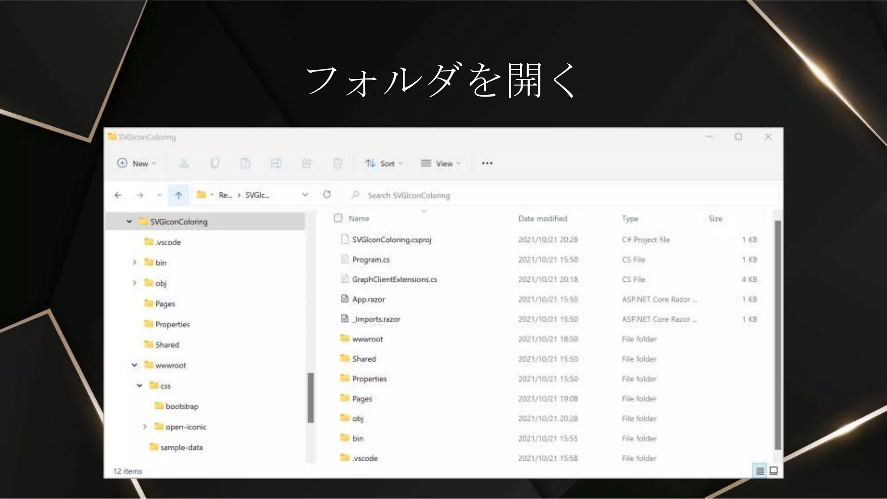Expand the open-iconic folder node
Screen dimensions: 887x499
pos(145,427)
